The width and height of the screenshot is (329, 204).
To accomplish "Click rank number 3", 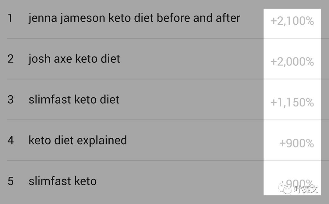I will pyautogui.click(x=10, y=99).
